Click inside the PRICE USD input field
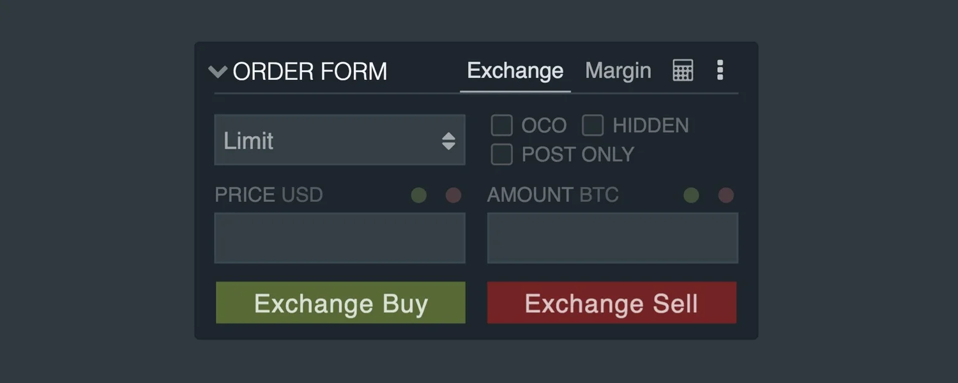958x383 pixels. (x=340, y=237)
